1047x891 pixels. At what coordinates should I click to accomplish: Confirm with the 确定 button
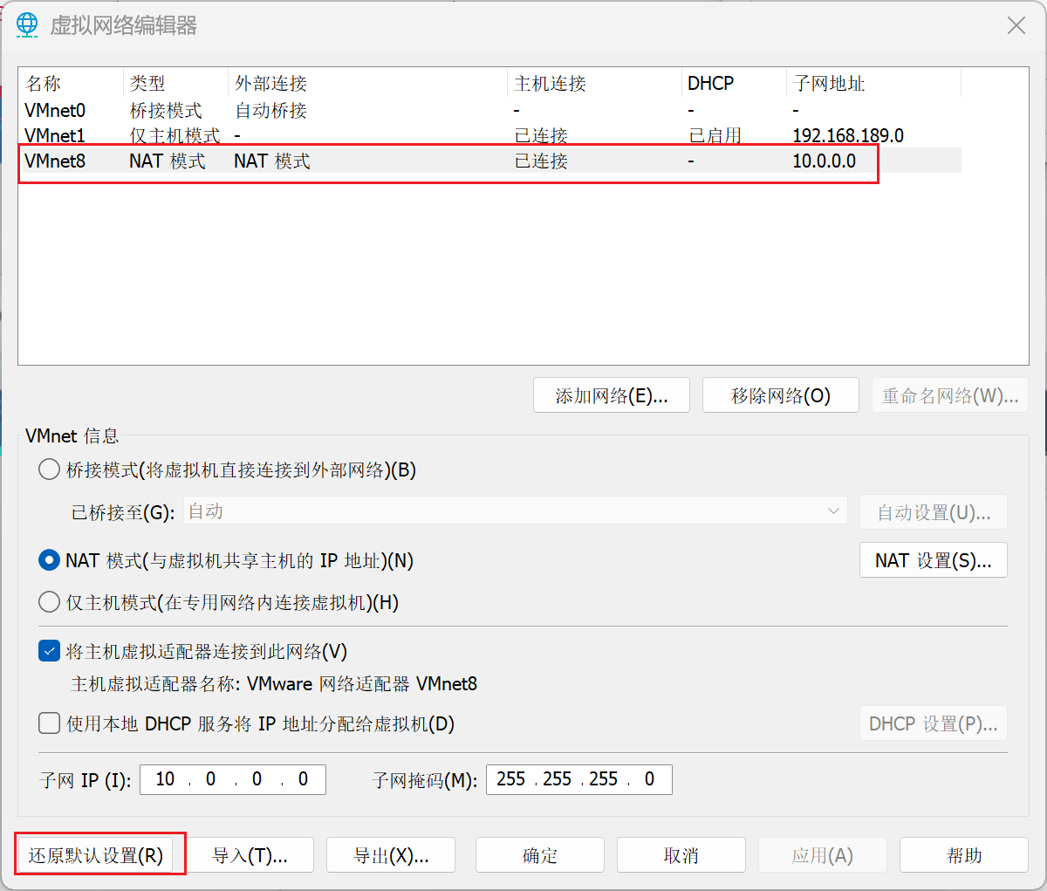click(x=540, y=855)
